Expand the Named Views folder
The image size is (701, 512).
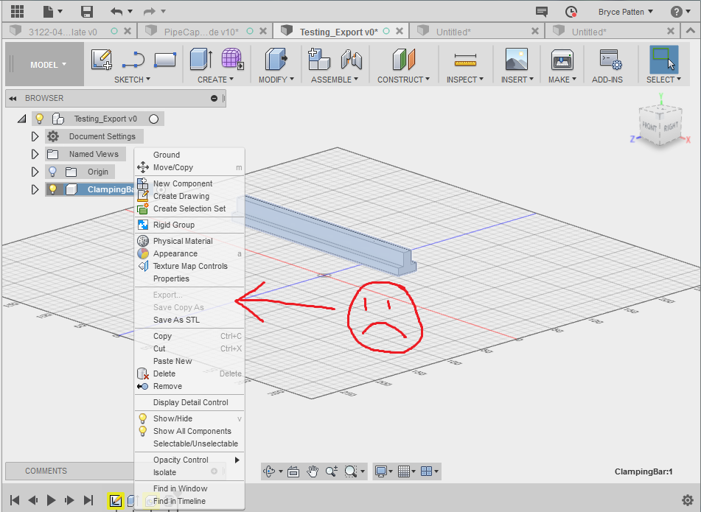tap(35, 153)
